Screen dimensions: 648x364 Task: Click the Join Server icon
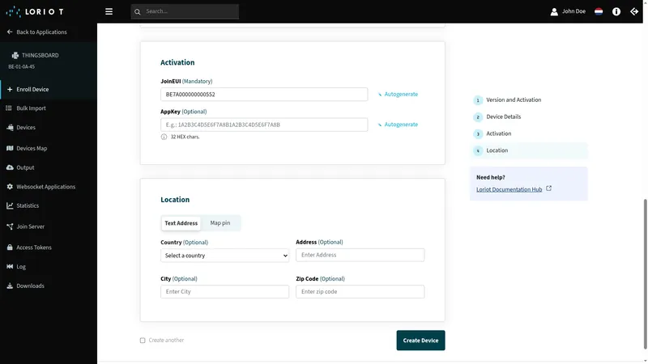[x=10, y=226]
